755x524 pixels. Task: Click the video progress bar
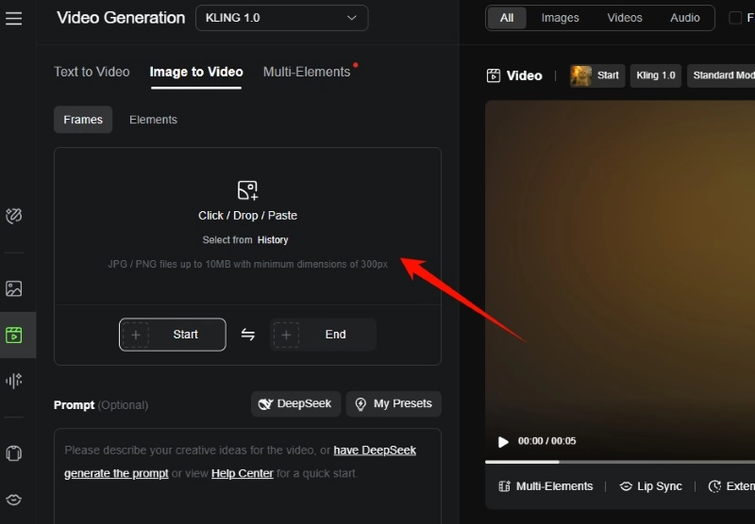pyautogui.click(x=620, y=462)
